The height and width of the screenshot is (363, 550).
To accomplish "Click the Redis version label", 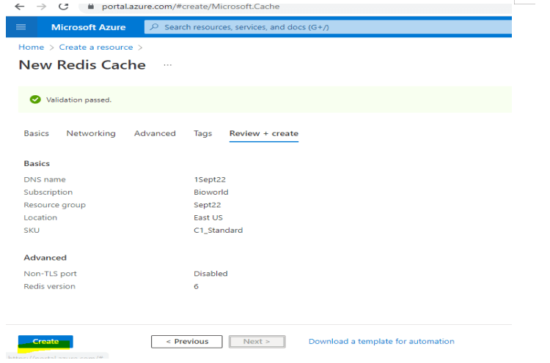I will (49, 286).
